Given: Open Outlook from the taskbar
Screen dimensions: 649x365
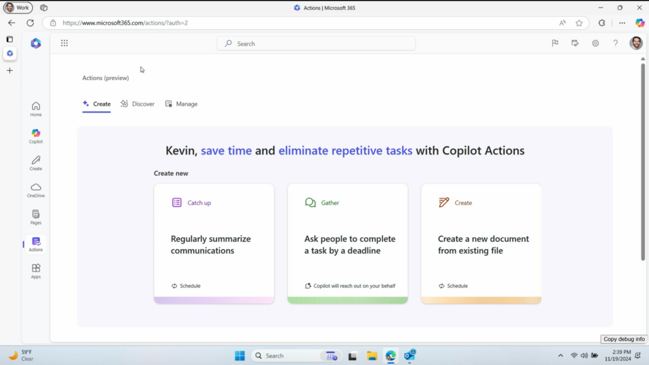Looking at the screenshot, I should click(410, 356).
